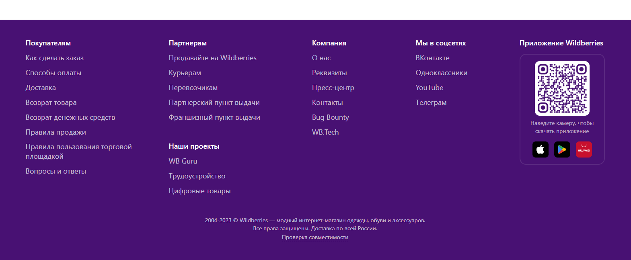Viewport: 631px width, 260px height.
Task: Click the Huawei AppGallery icon
Action: click(584, 150)
